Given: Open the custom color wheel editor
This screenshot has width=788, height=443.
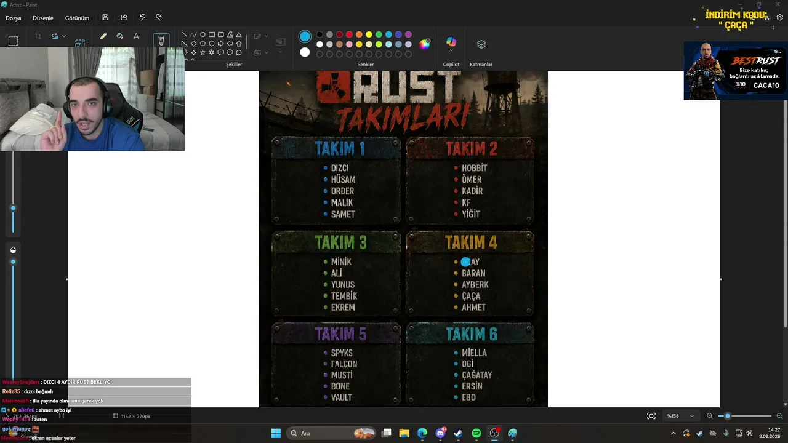Looking at the screenshot, I should 425,44.
